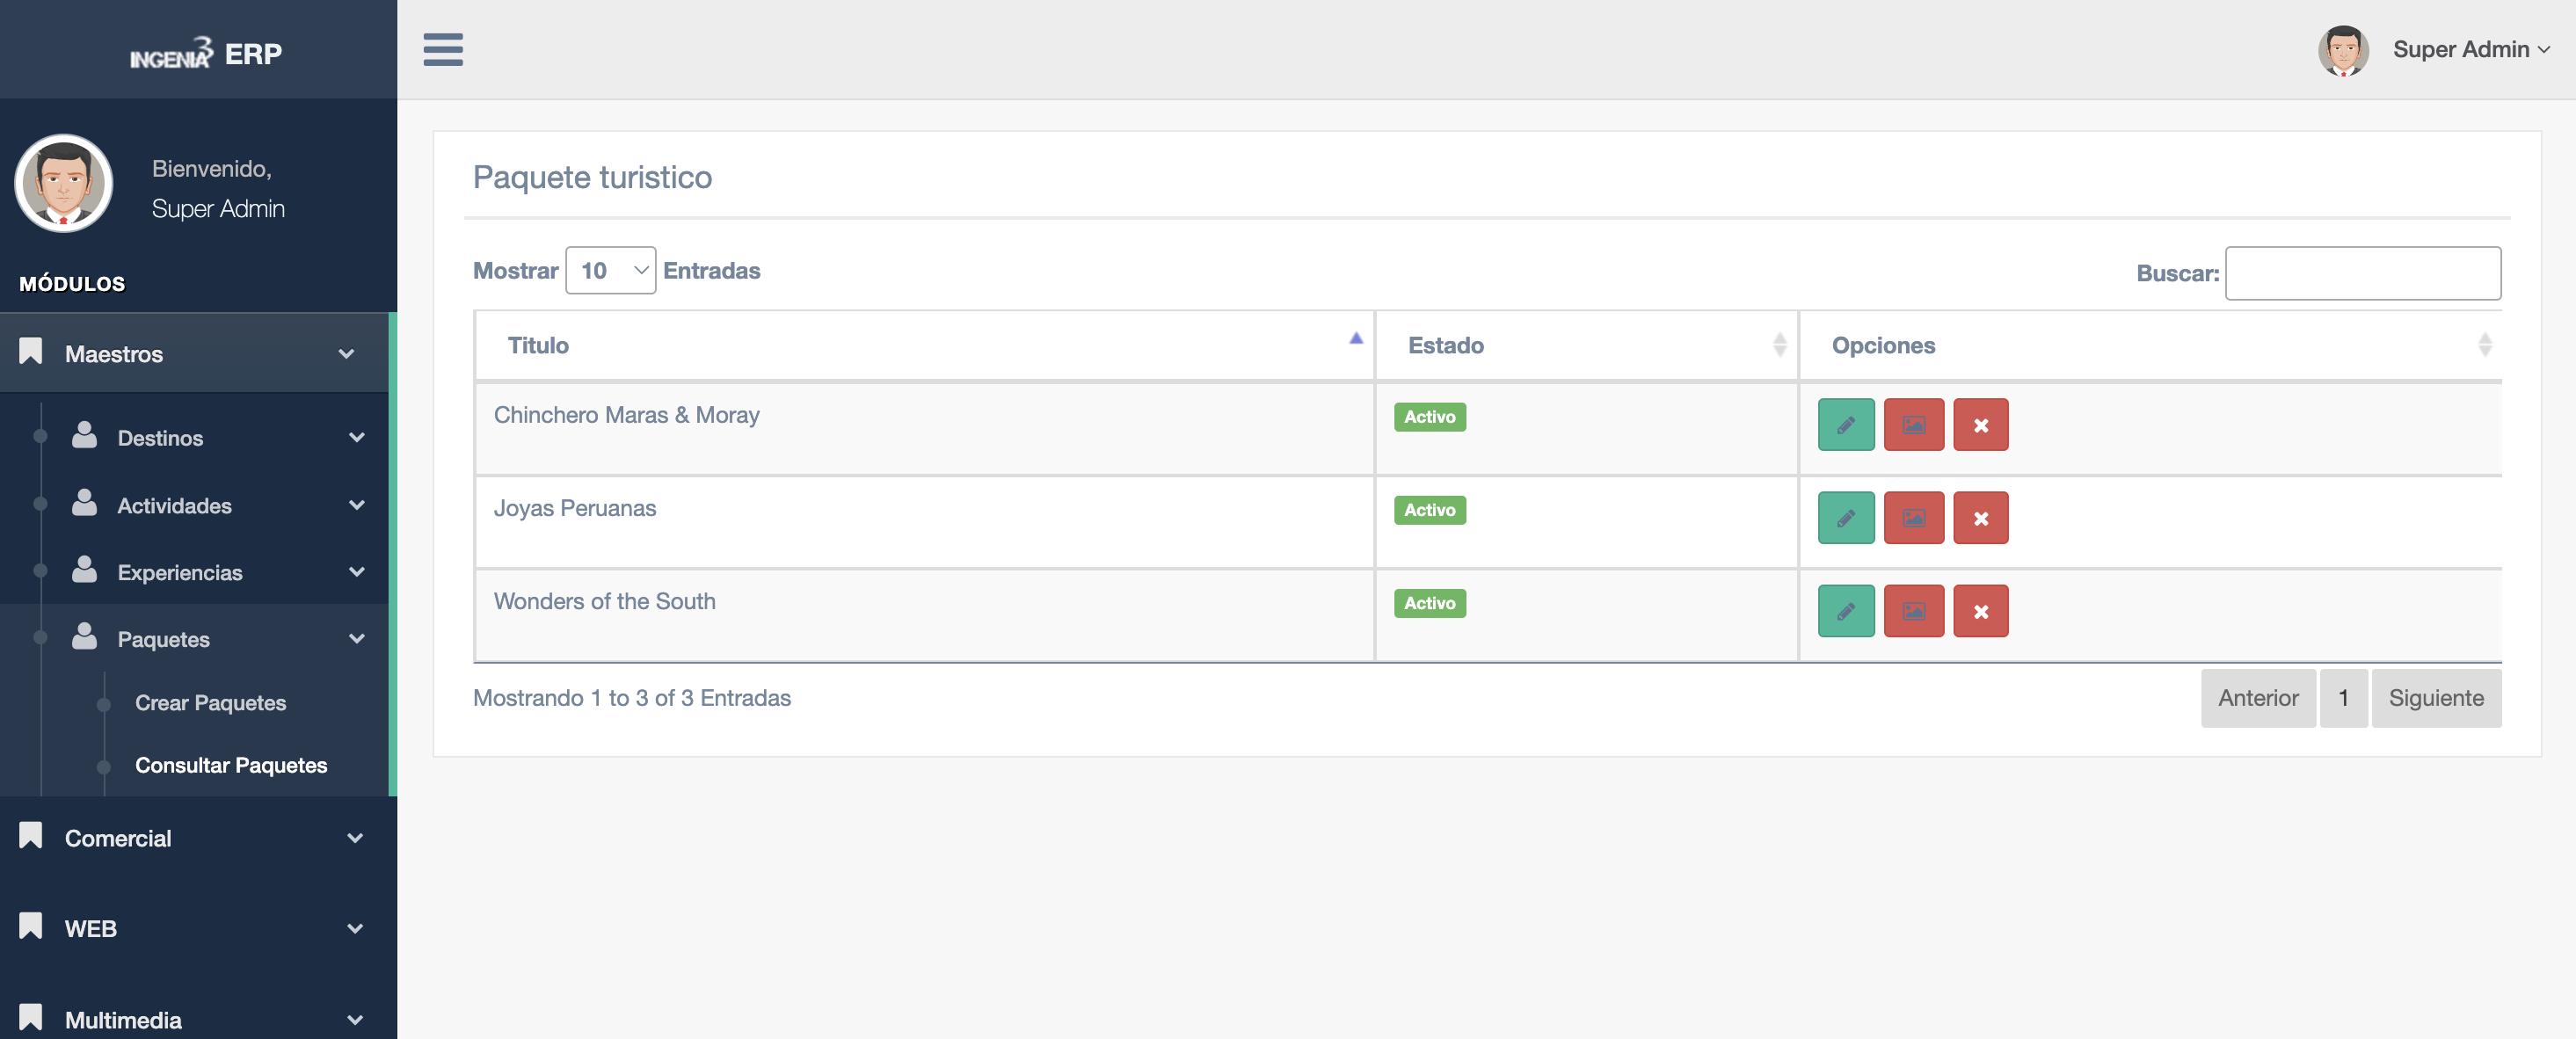Open image button for Chinchero Maras & Moray
This screenshot has width=2576, height=1039.
click(1913, 425)
